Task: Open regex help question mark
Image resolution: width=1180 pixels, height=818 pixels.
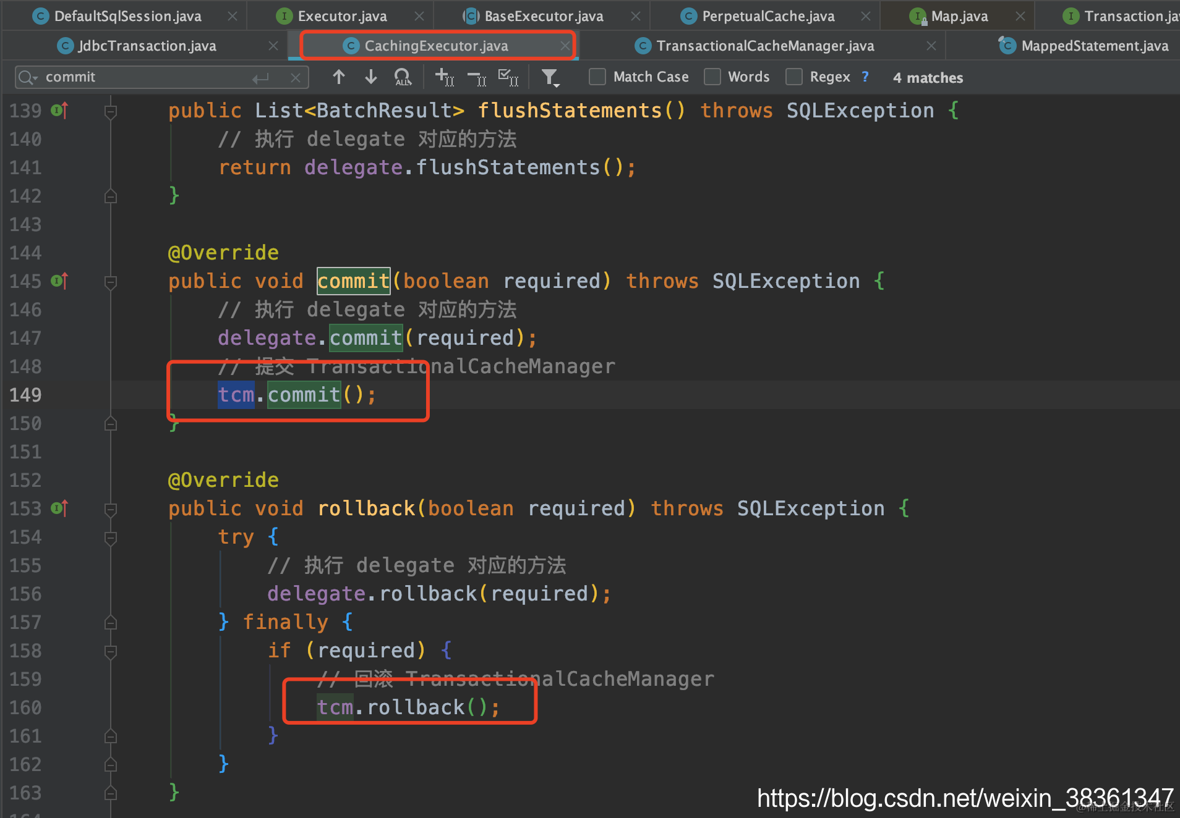Action: point(865,77)
